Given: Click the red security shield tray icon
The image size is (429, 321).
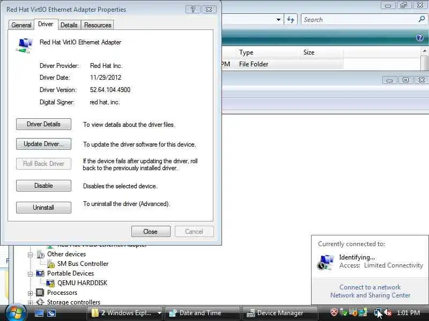Looking at the screenshot, I should tap(334, 312).
